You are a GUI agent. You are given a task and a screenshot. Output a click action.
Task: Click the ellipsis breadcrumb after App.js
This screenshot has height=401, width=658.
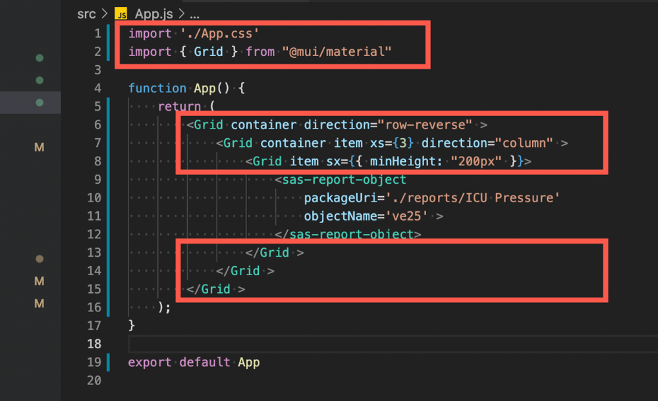coord(194,14)
